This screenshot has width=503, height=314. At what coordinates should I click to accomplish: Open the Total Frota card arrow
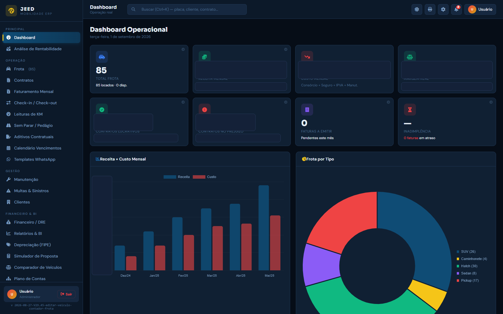183,49
